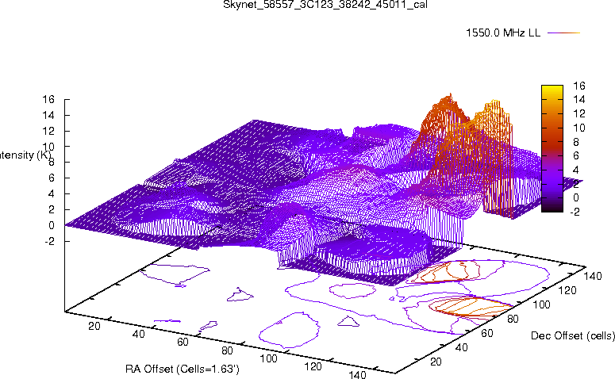Click tick label 16 on the intensity axis
Viewport: 615px width, 379px height.
[48, 99]
